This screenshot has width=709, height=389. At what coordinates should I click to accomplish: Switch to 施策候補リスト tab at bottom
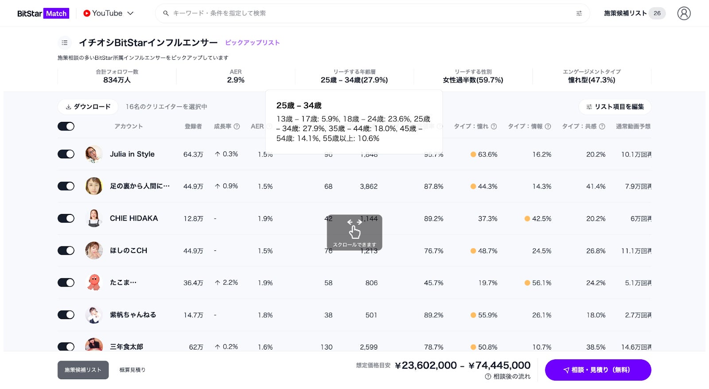[x=83, y=370]
